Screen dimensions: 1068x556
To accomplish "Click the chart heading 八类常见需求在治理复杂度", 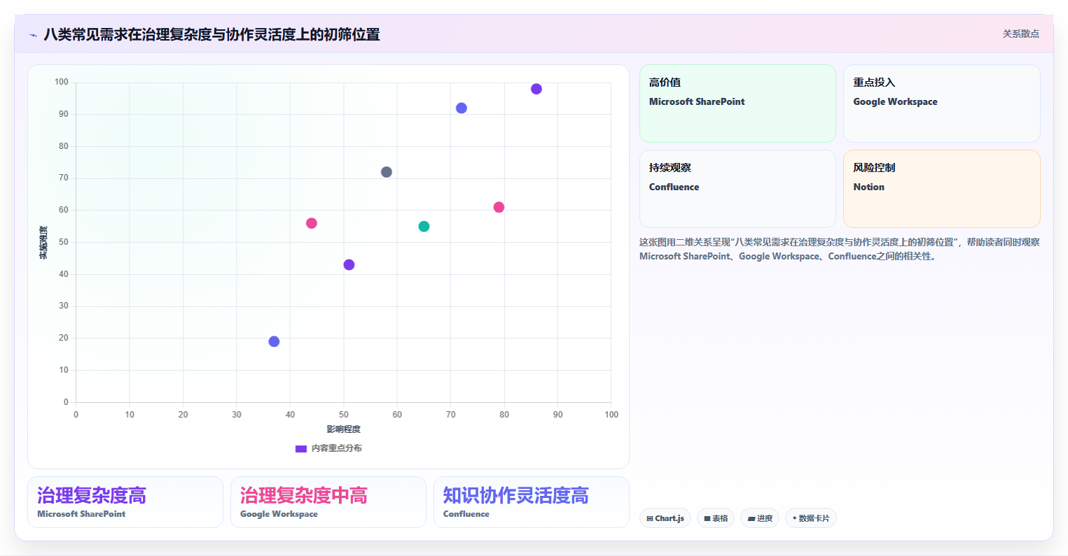I will click(x=211, y=34).
